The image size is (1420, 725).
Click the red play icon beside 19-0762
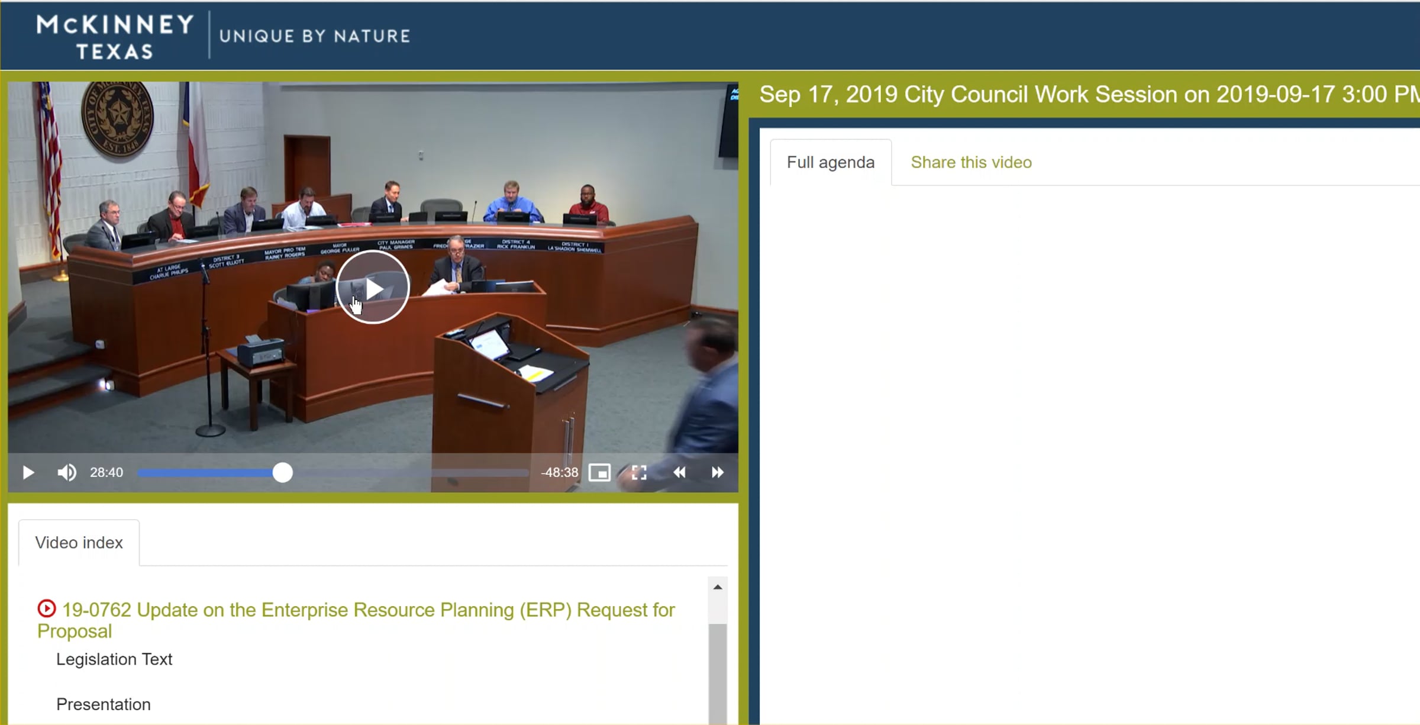[46, 608]
